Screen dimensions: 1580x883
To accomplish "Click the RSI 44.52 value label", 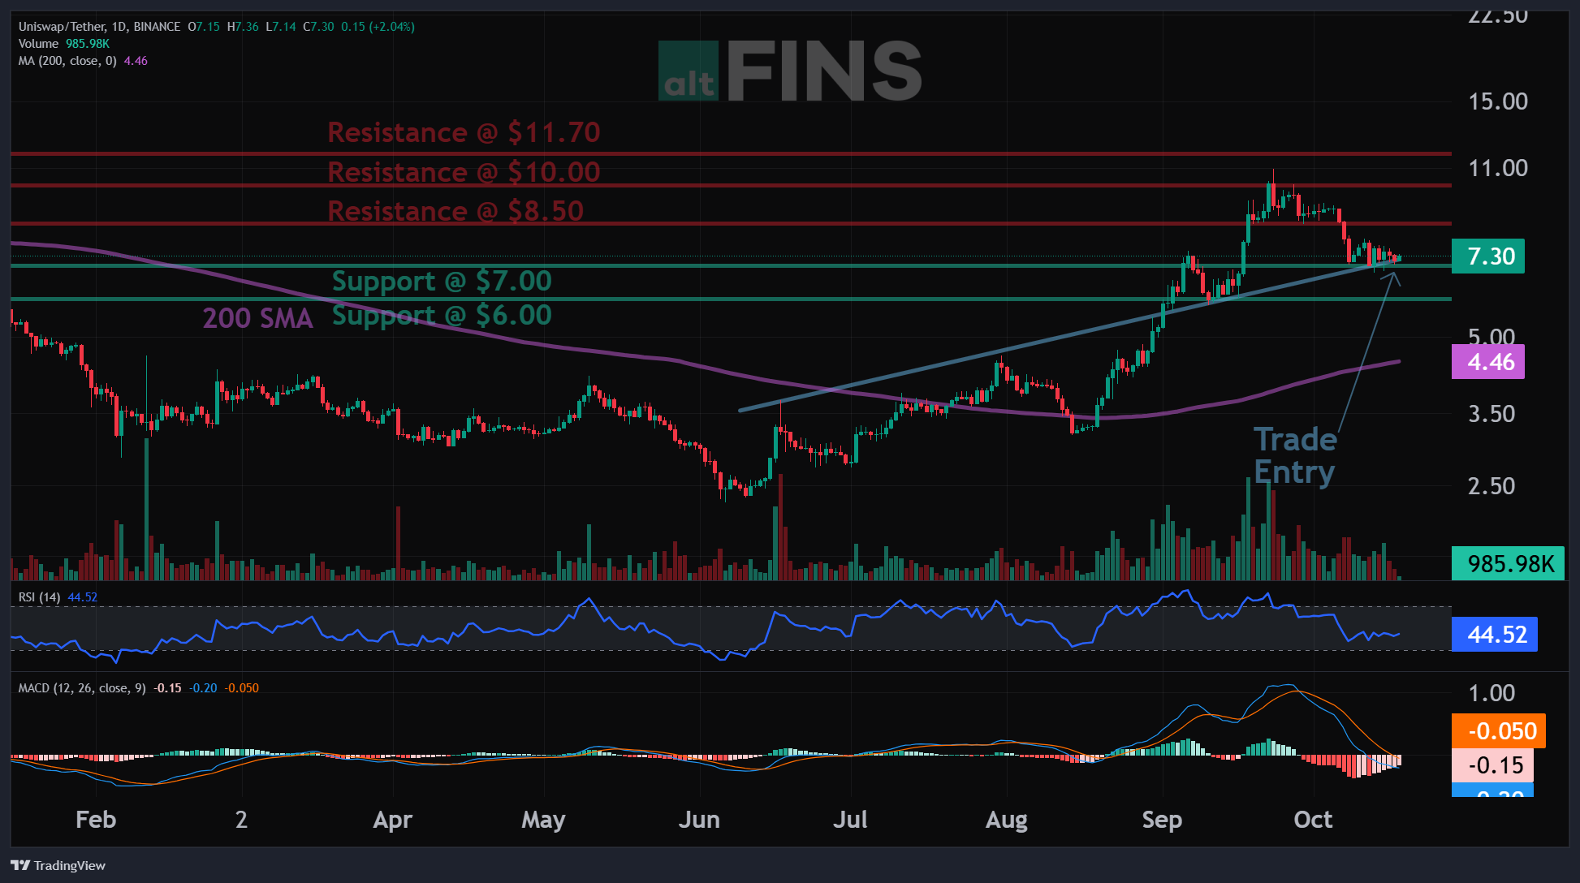I will coord(1494,635).
